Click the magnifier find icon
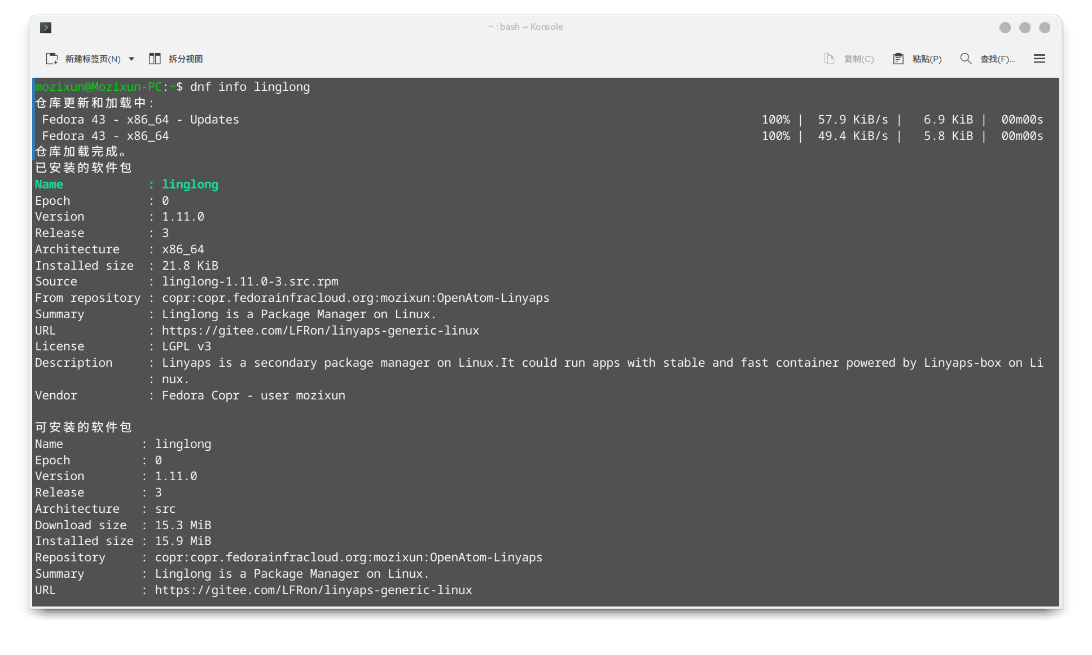Viewport: 1092px width, 655px height. coord(966,59)
